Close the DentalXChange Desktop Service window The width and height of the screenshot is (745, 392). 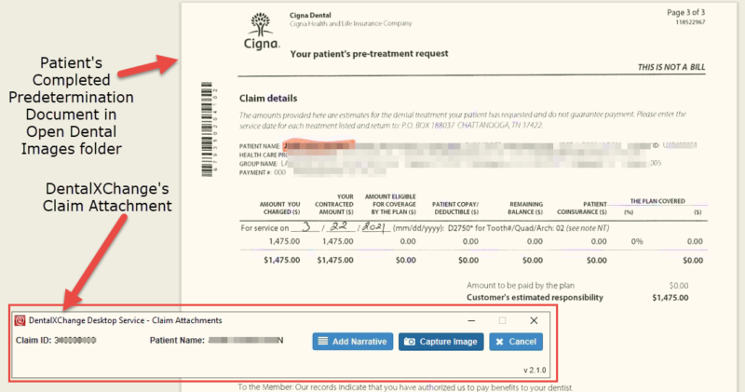click(534, 320)
